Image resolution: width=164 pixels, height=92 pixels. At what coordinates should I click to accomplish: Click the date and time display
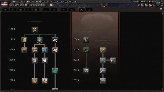(x=146, y=2)
